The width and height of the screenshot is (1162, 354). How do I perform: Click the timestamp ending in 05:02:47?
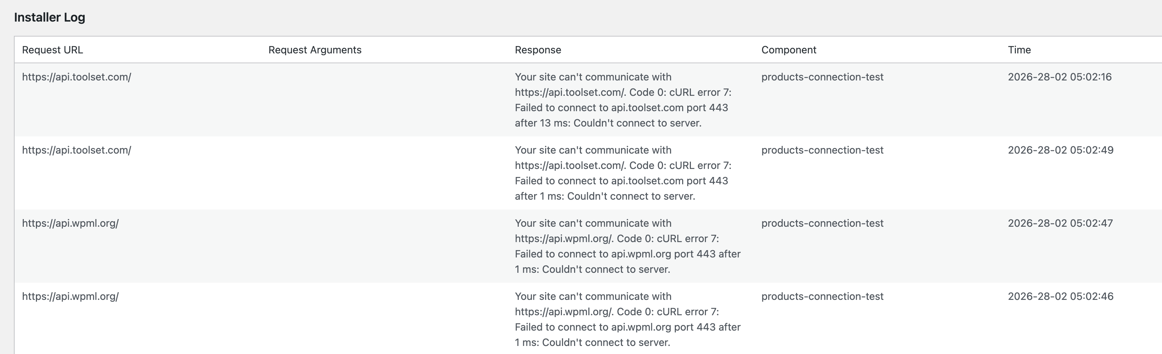click(1060, 223)
